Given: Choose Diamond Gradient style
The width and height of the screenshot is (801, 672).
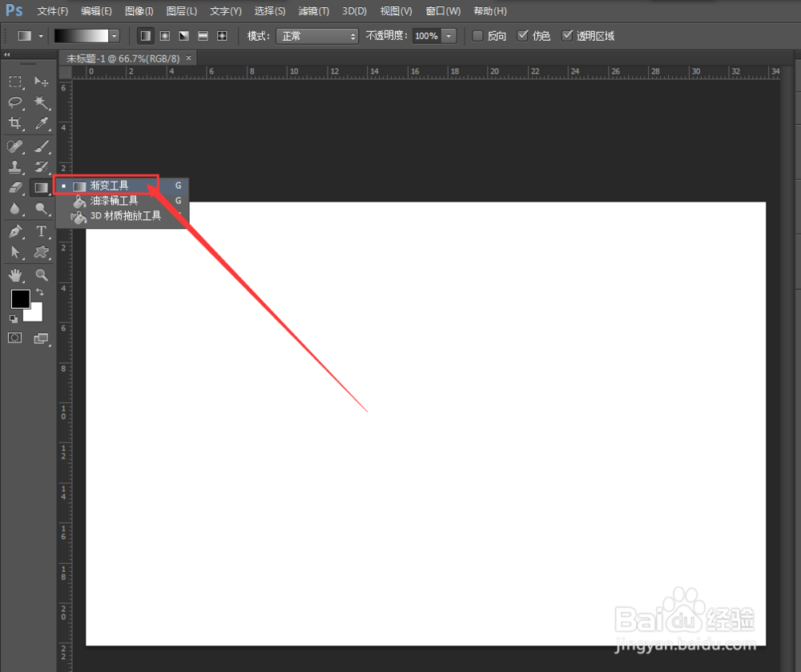Looking at the screenshot, I should 222,36.
